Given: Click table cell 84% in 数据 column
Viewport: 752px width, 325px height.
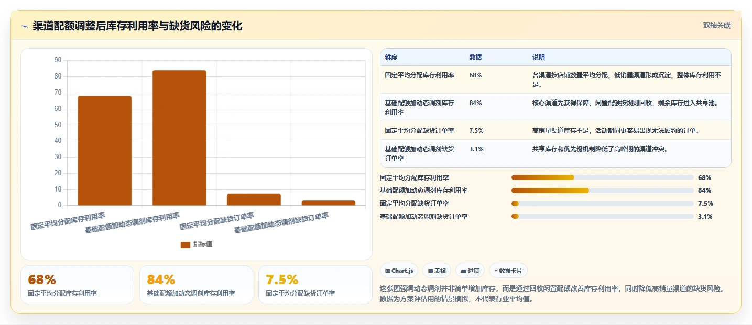Looking at the screenshot, I should [x=475, y=103].
